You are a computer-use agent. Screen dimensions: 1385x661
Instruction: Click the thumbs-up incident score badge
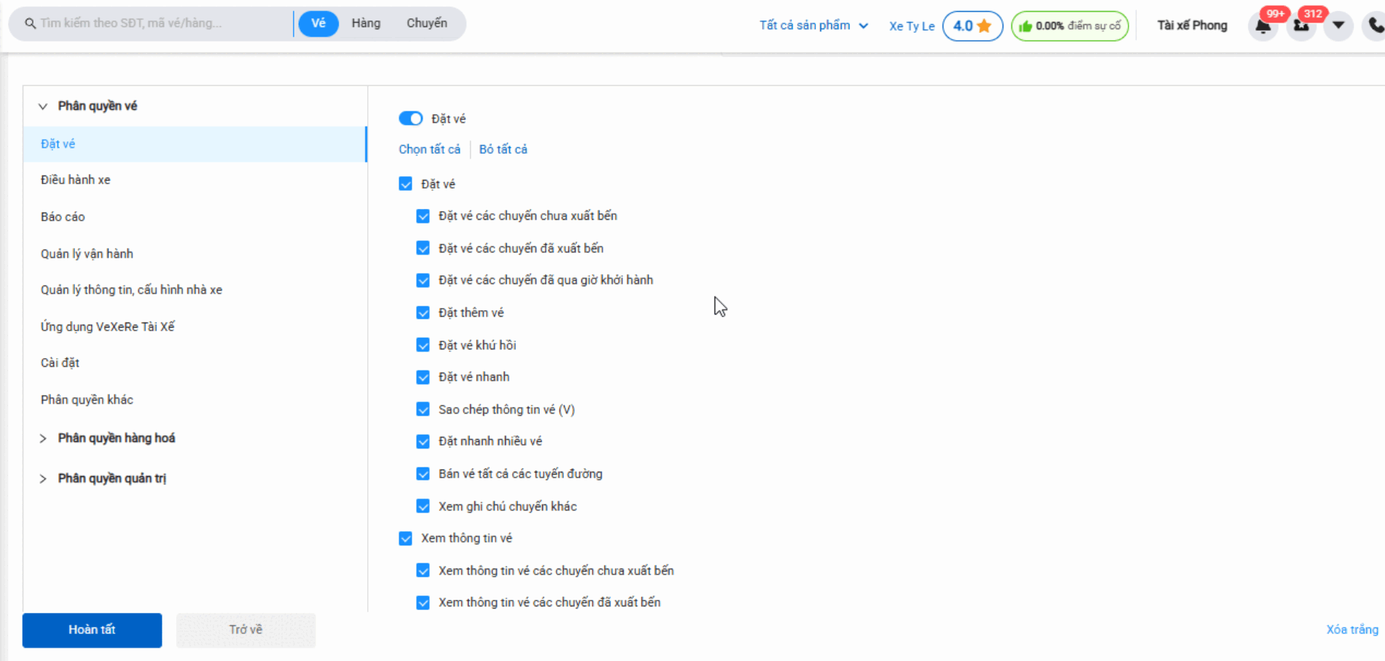(x=1069, y=26)
